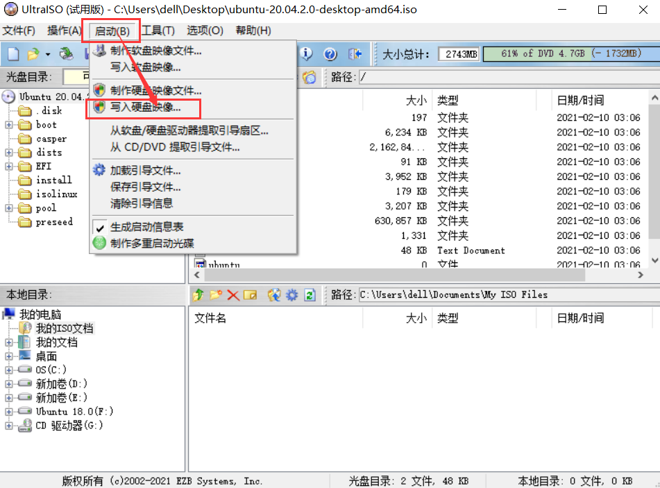Expand the OS(C:) drive node
Viewport: 660px width, 488px height.
(9, 370)
